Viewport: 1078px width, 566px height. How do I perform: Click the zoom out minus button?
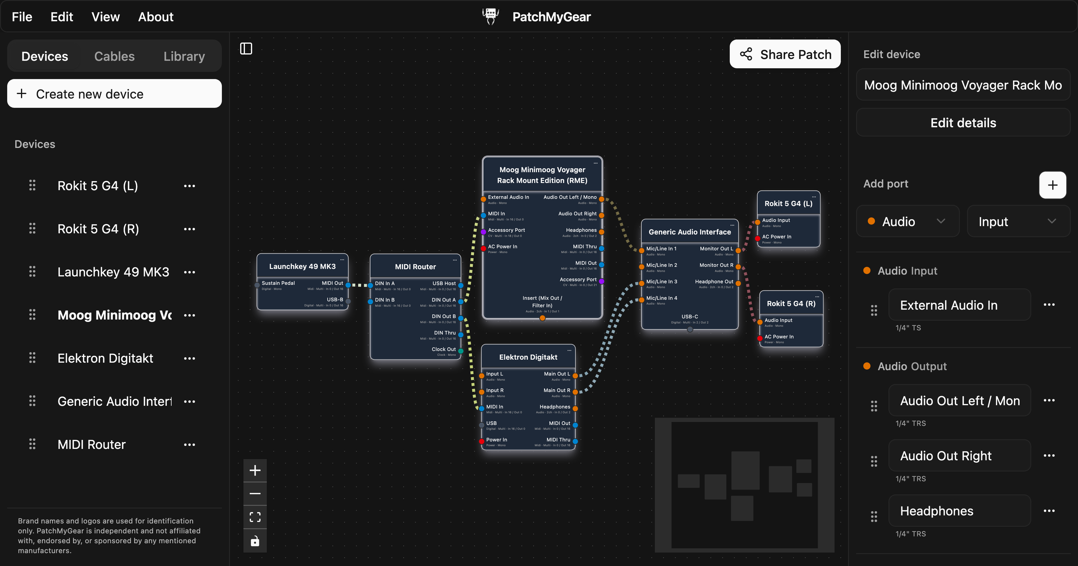255,494
